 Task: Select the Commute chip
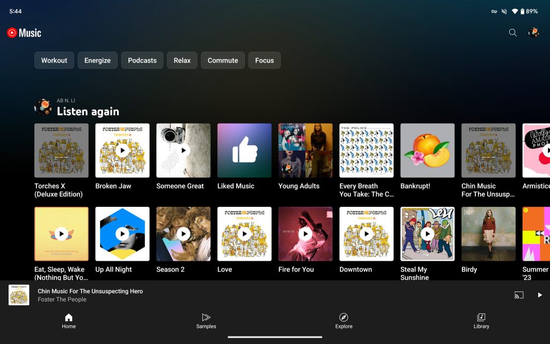[x=223, y=60]
